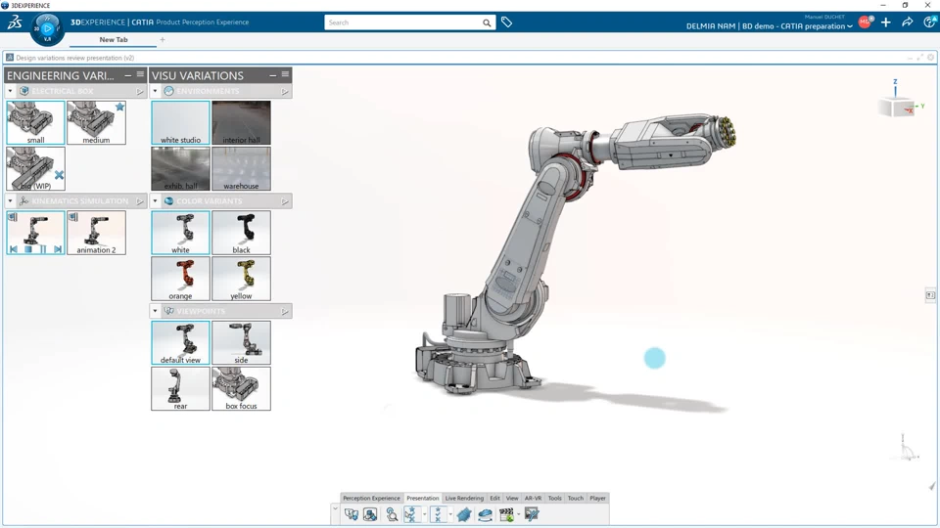
Task: Play the Environments variation set
Action: 285,92
